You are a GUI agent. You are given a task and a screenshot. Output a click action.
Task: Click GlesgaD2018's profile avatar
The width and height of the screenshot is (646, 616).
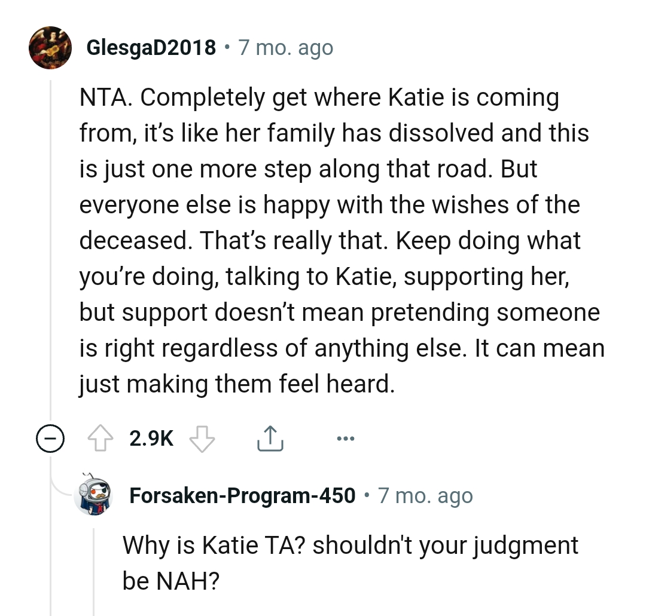50,48
